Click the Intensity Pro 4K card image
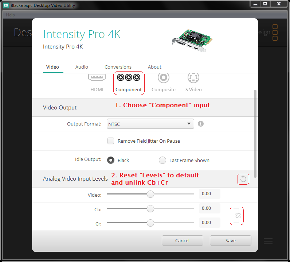This screenshot has width=290, height=262. (192, 41)
